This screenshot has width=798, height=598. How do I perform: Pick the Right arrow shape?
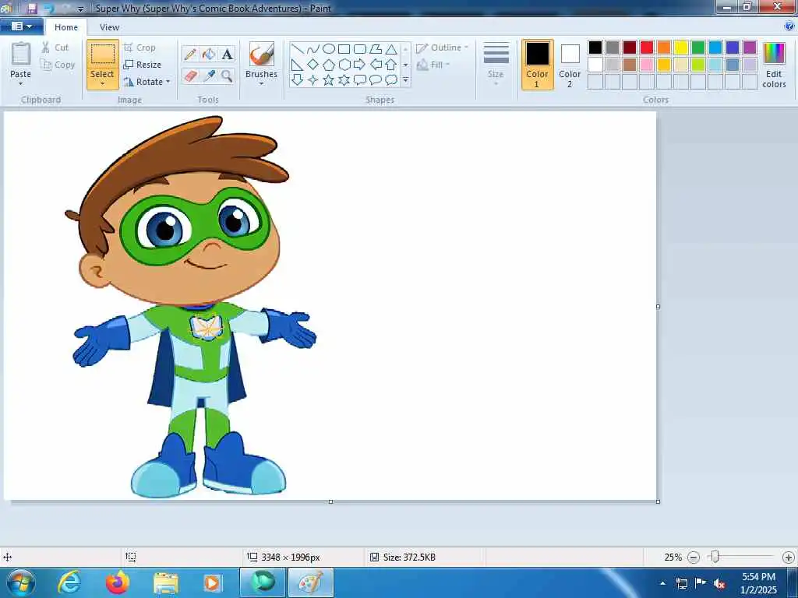(x=360, y=65)
